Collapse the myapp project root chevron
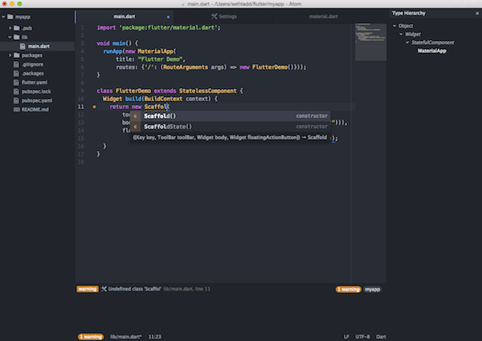The image size is (482, 341). [x=3, y=17]
